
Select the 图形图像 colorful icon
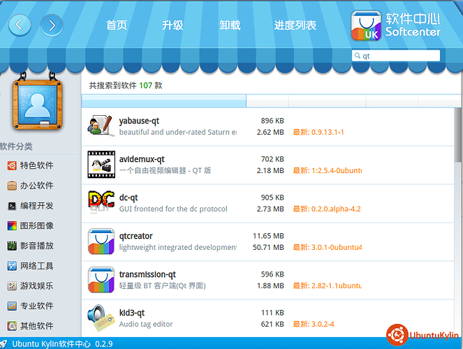pyautogui.click(x=12, y=225)
